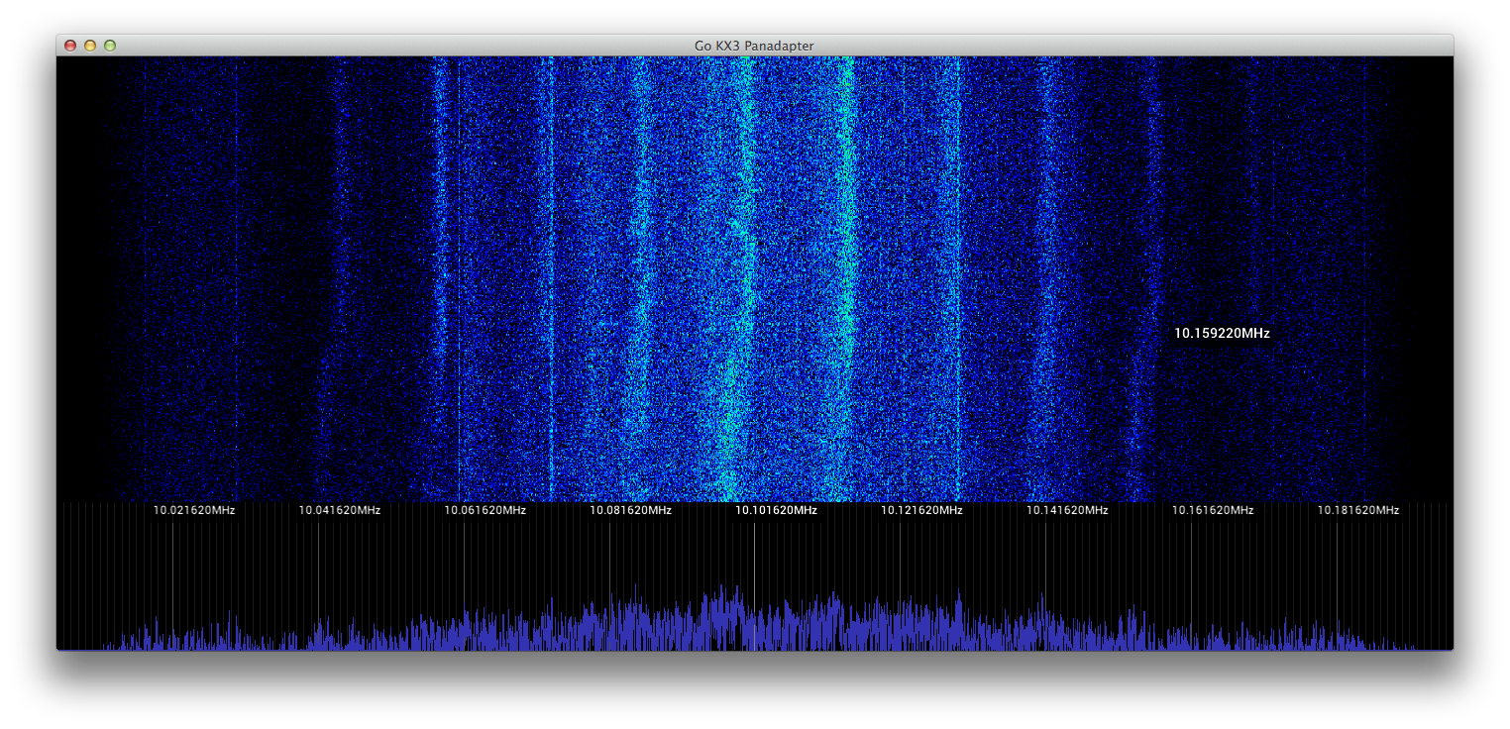Click the 10.121620MHz frequency label

click(x=921, y=510)
